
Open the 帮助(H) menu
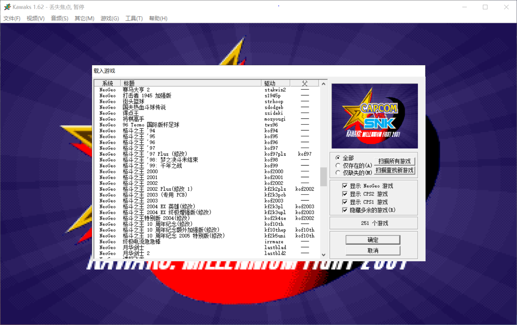[158, 18]
